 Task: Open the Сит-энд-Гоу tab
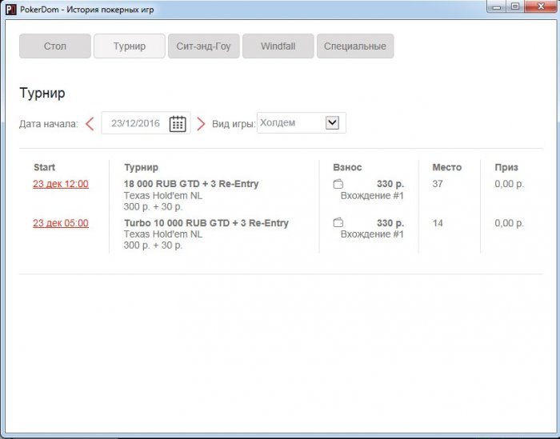pyautogui.click(x=203, y=46)
